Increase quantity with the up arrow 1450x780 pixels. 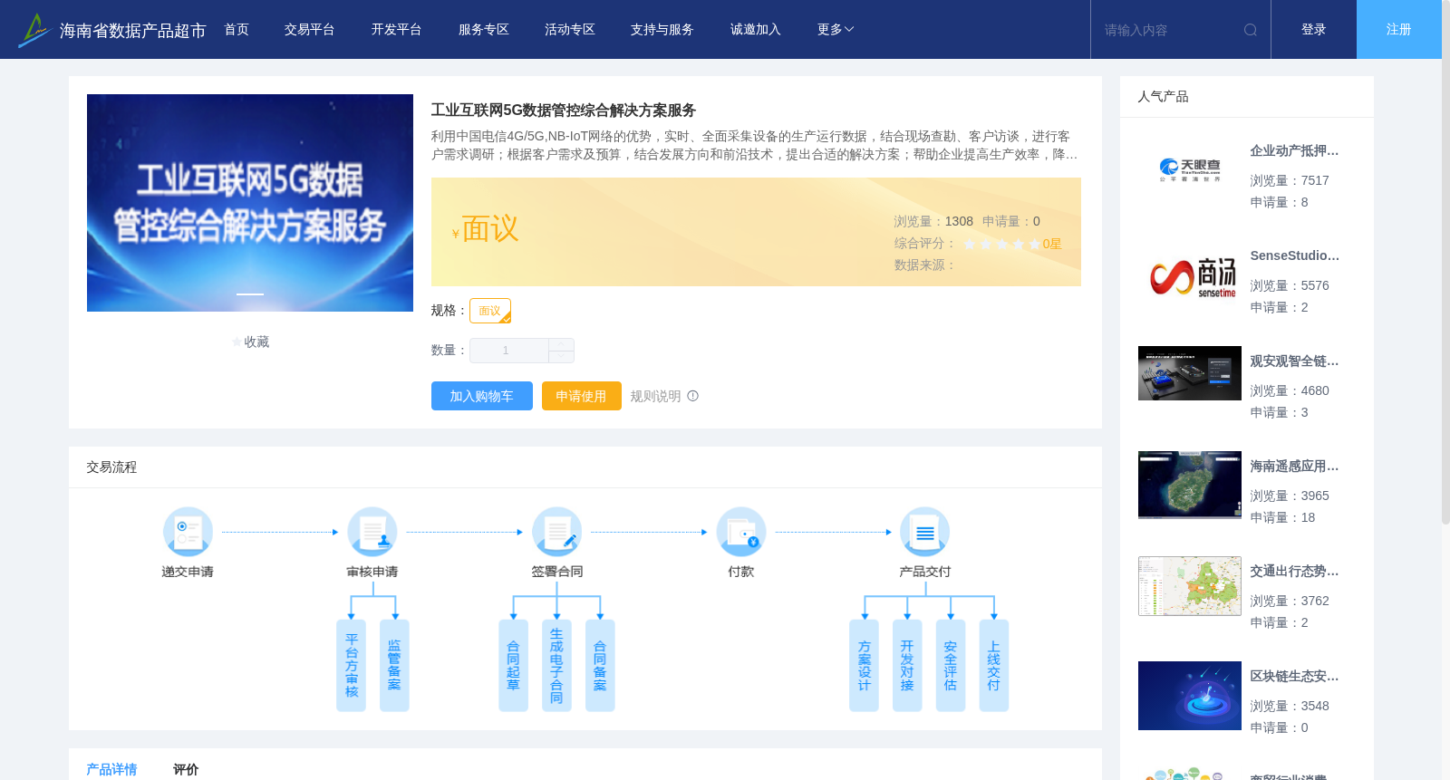561,344
